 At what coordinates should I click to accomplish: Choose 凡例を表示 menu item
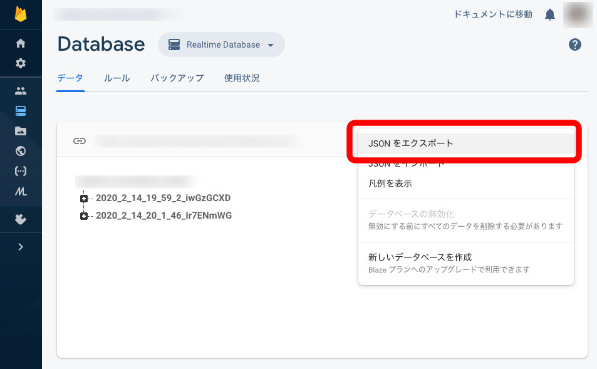click(x=465, y=183)
